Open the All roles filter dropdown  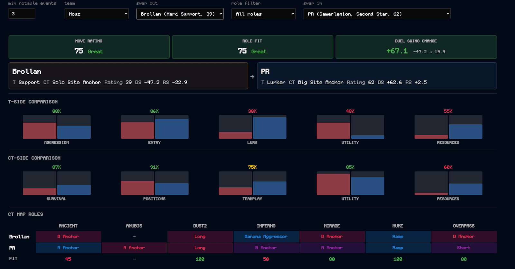(263, 14)
